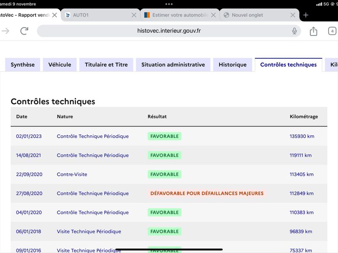
Task: Select date 22/09/2020
Action: tap(29, 174)
